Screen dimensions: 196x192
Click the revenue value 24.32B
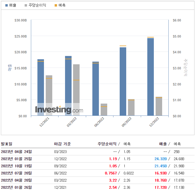coord(161,159)
